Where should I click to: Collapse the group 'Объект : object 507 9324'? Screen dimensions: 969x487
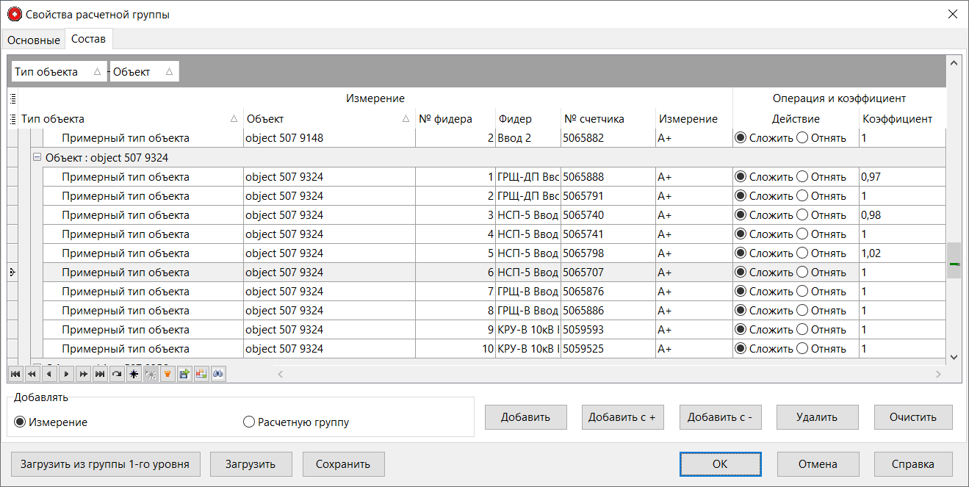pos(37,157)
